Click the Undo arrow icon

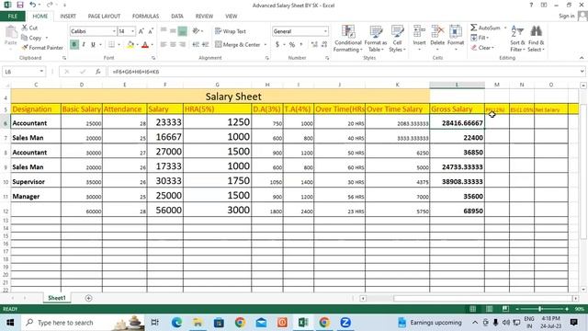[33, 5]
